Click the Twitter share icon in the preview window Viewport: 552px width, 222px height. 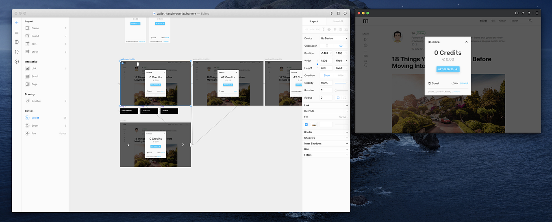pyautogui.click(x=366, y=39)
